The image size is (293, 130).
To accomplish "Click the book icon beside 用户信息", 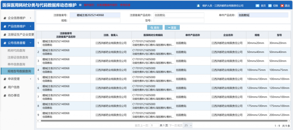I will (5, 87).
